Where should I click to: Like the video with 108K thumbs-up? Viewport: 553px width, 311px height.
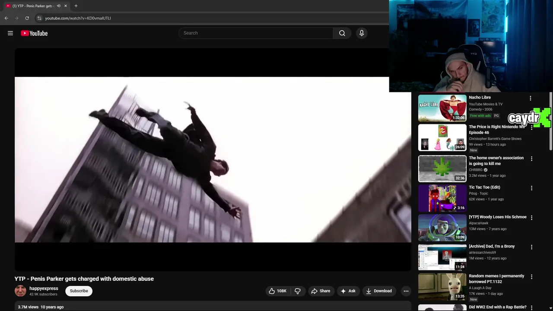pos(277,291)
